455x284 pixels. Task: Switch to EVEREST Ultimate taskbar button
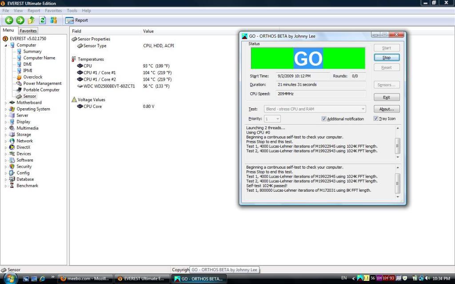pos(141,279)
